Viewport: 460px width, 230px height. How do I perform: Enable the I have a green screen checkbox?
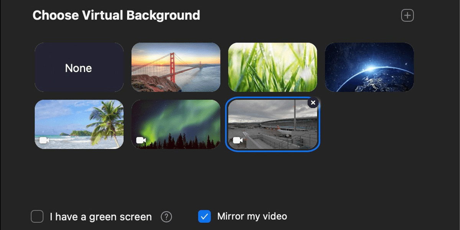[37, 217]
